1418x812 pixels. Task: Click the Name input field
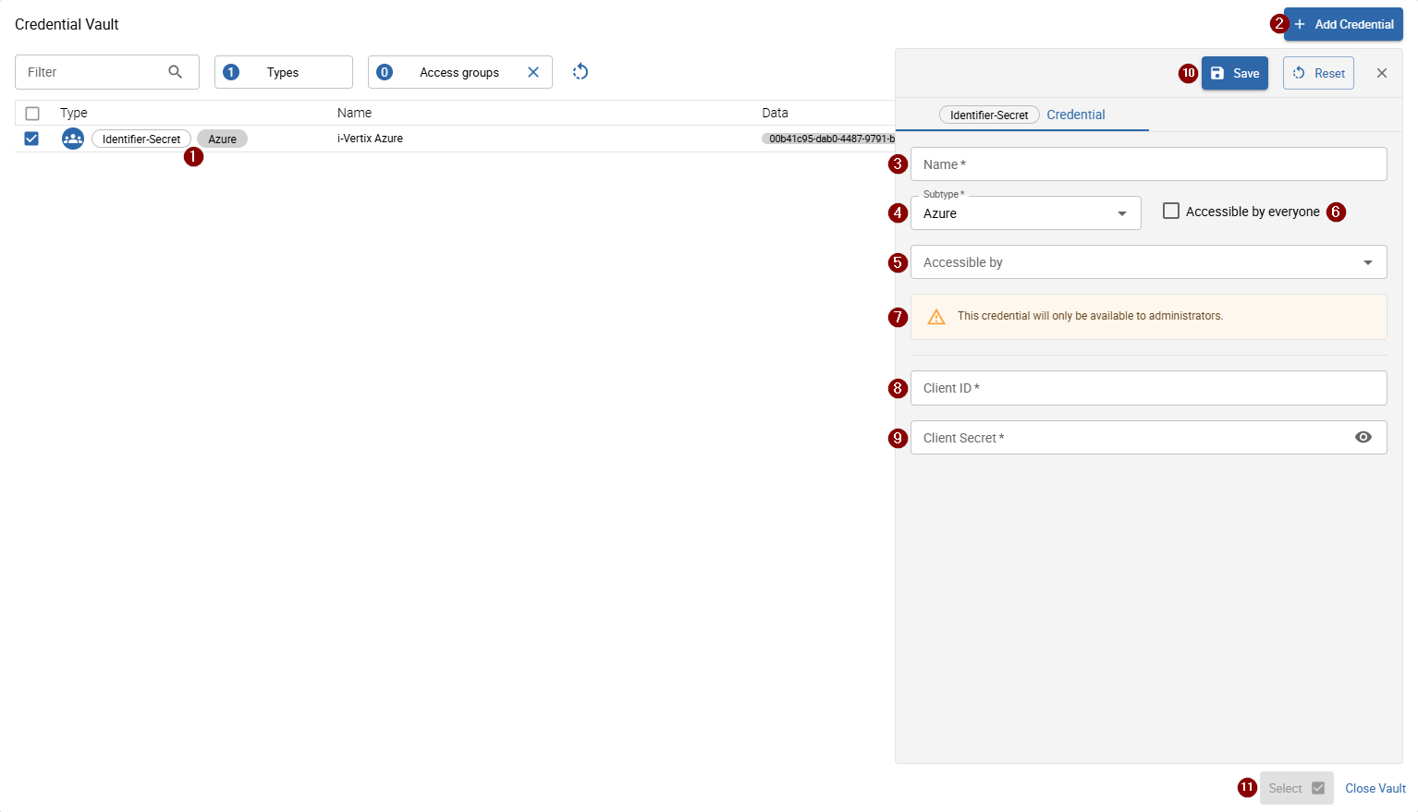click(1149, 164)
